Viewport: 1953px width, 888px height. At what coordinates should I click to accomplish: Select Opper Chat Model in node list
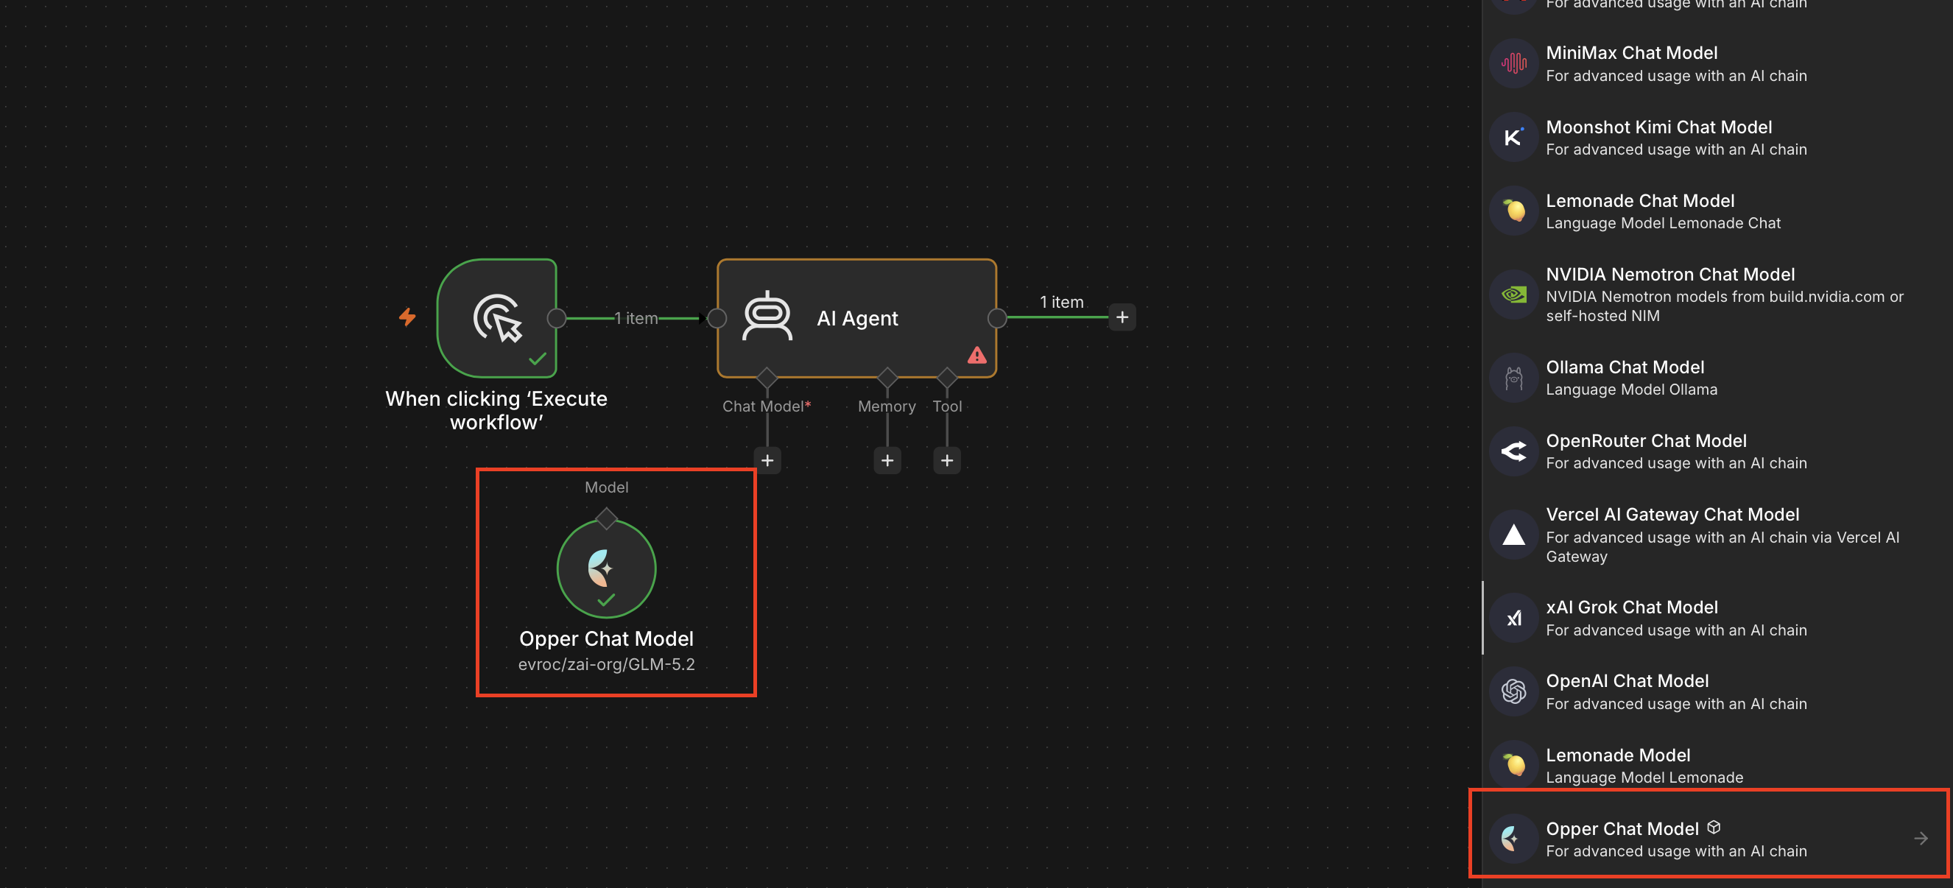point(1717,839)
